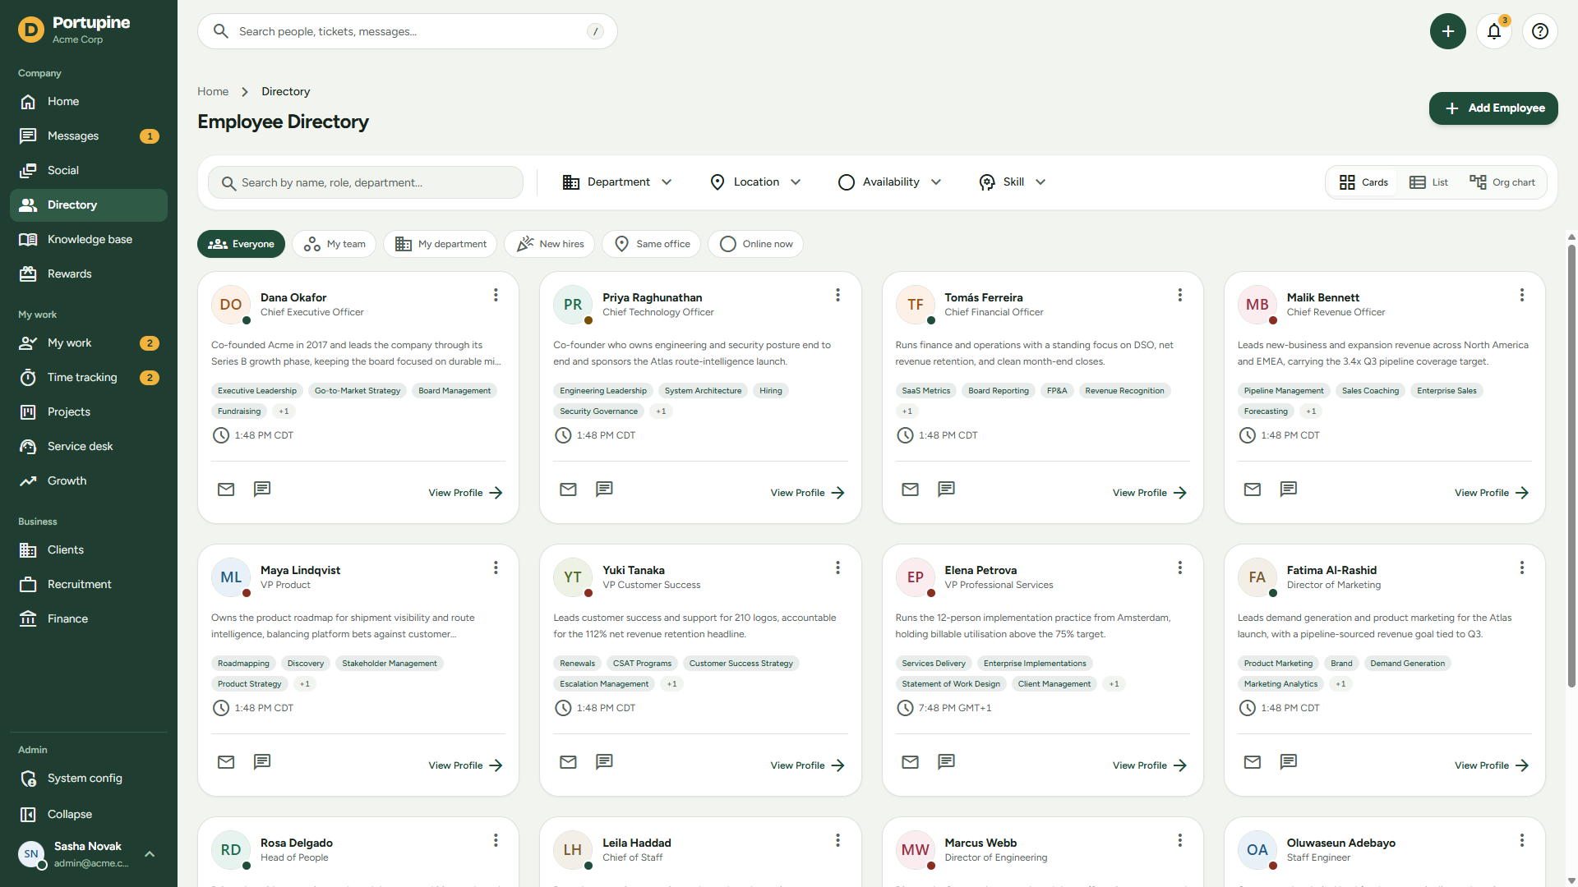View Profile of Priya Raghunathan
The width and height of the screenshot is (1578, 887).
point(807,493)
